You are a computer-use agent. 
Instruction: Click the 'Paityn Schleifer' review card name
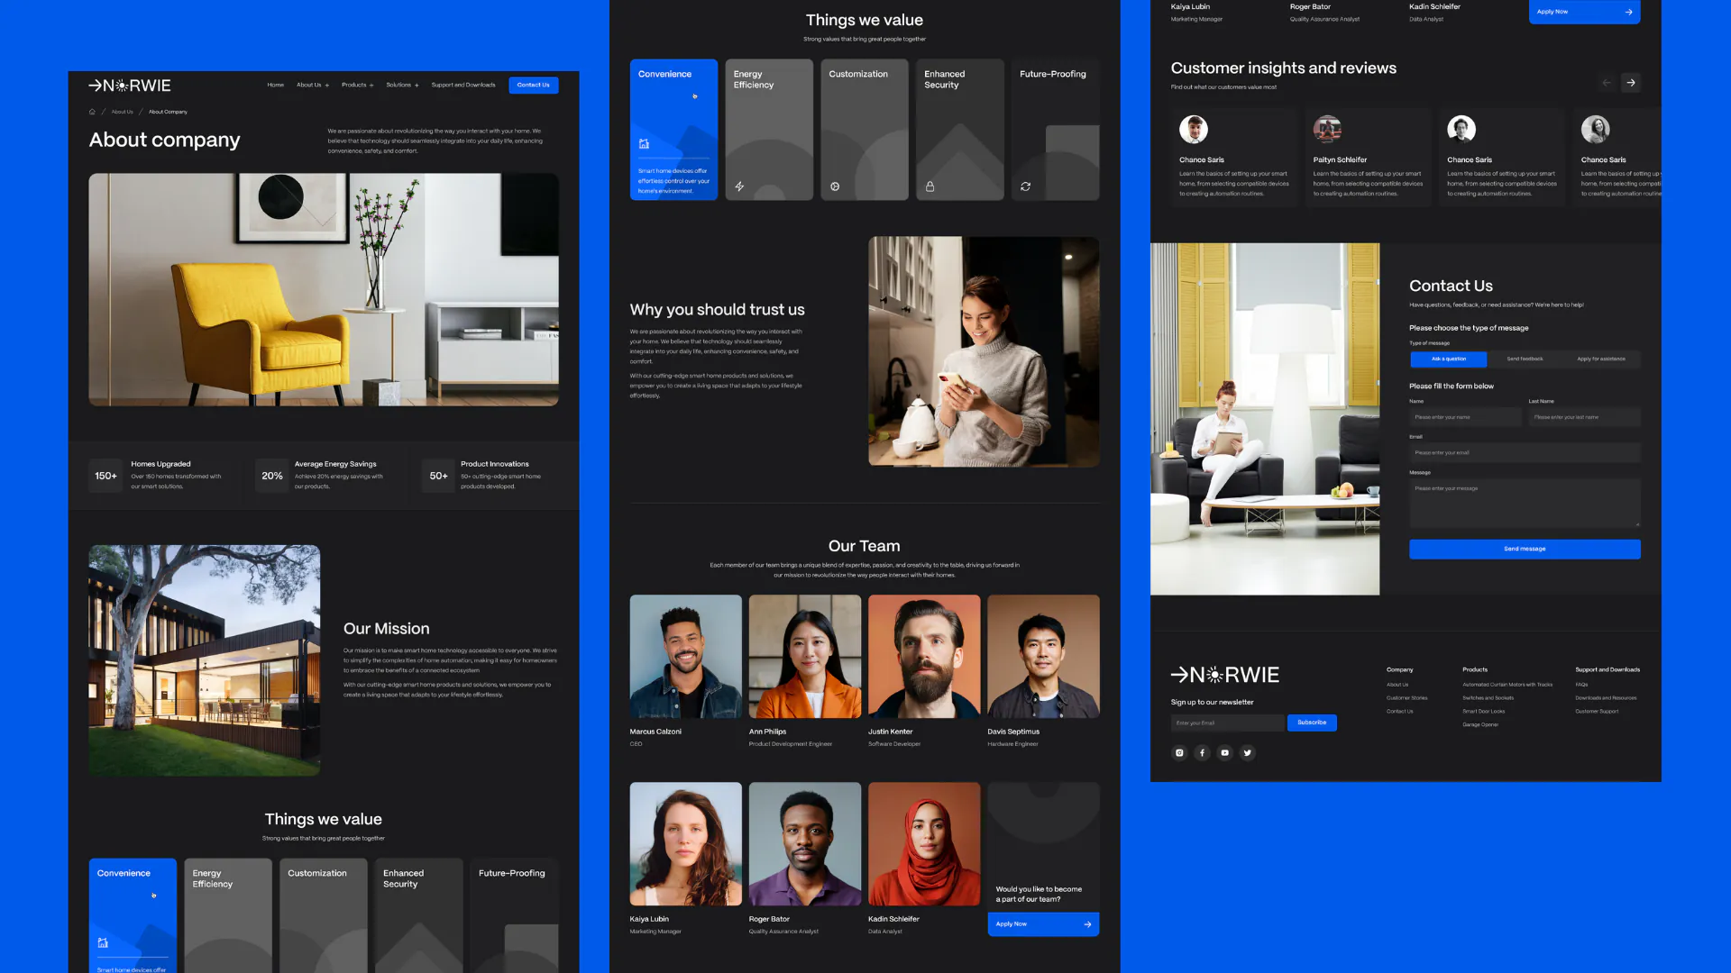point(1340,159)
